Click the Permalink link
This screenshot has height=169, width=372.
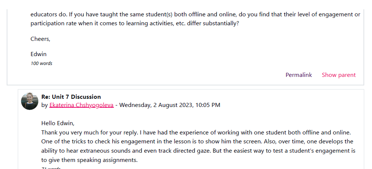tap(299, 75)
